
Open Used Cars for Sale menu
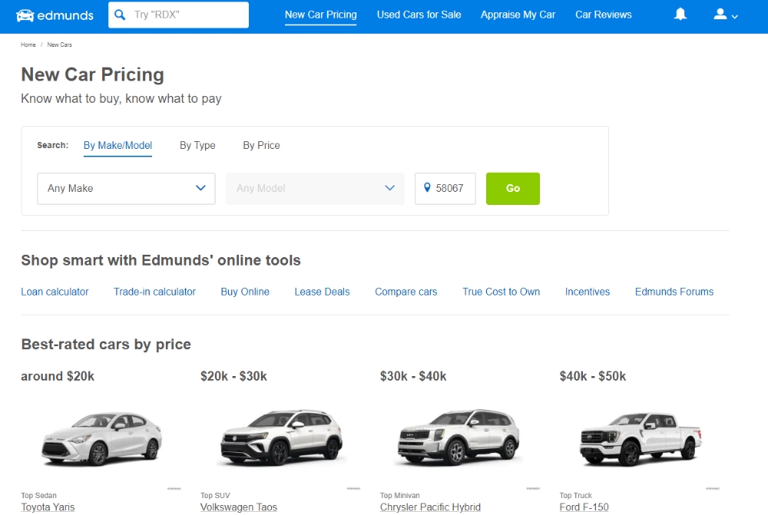pos(419,15)
